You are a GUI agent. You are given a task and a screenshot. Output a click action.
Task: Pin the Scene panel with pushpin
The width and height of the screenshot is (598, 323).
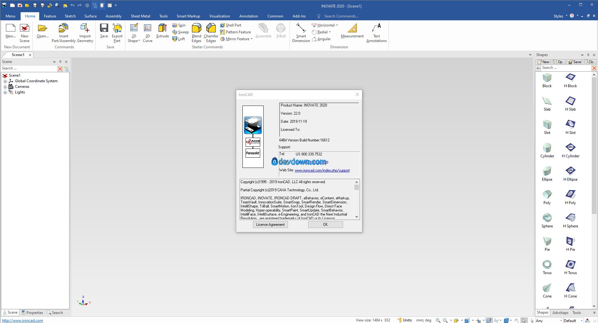point(60,62)
